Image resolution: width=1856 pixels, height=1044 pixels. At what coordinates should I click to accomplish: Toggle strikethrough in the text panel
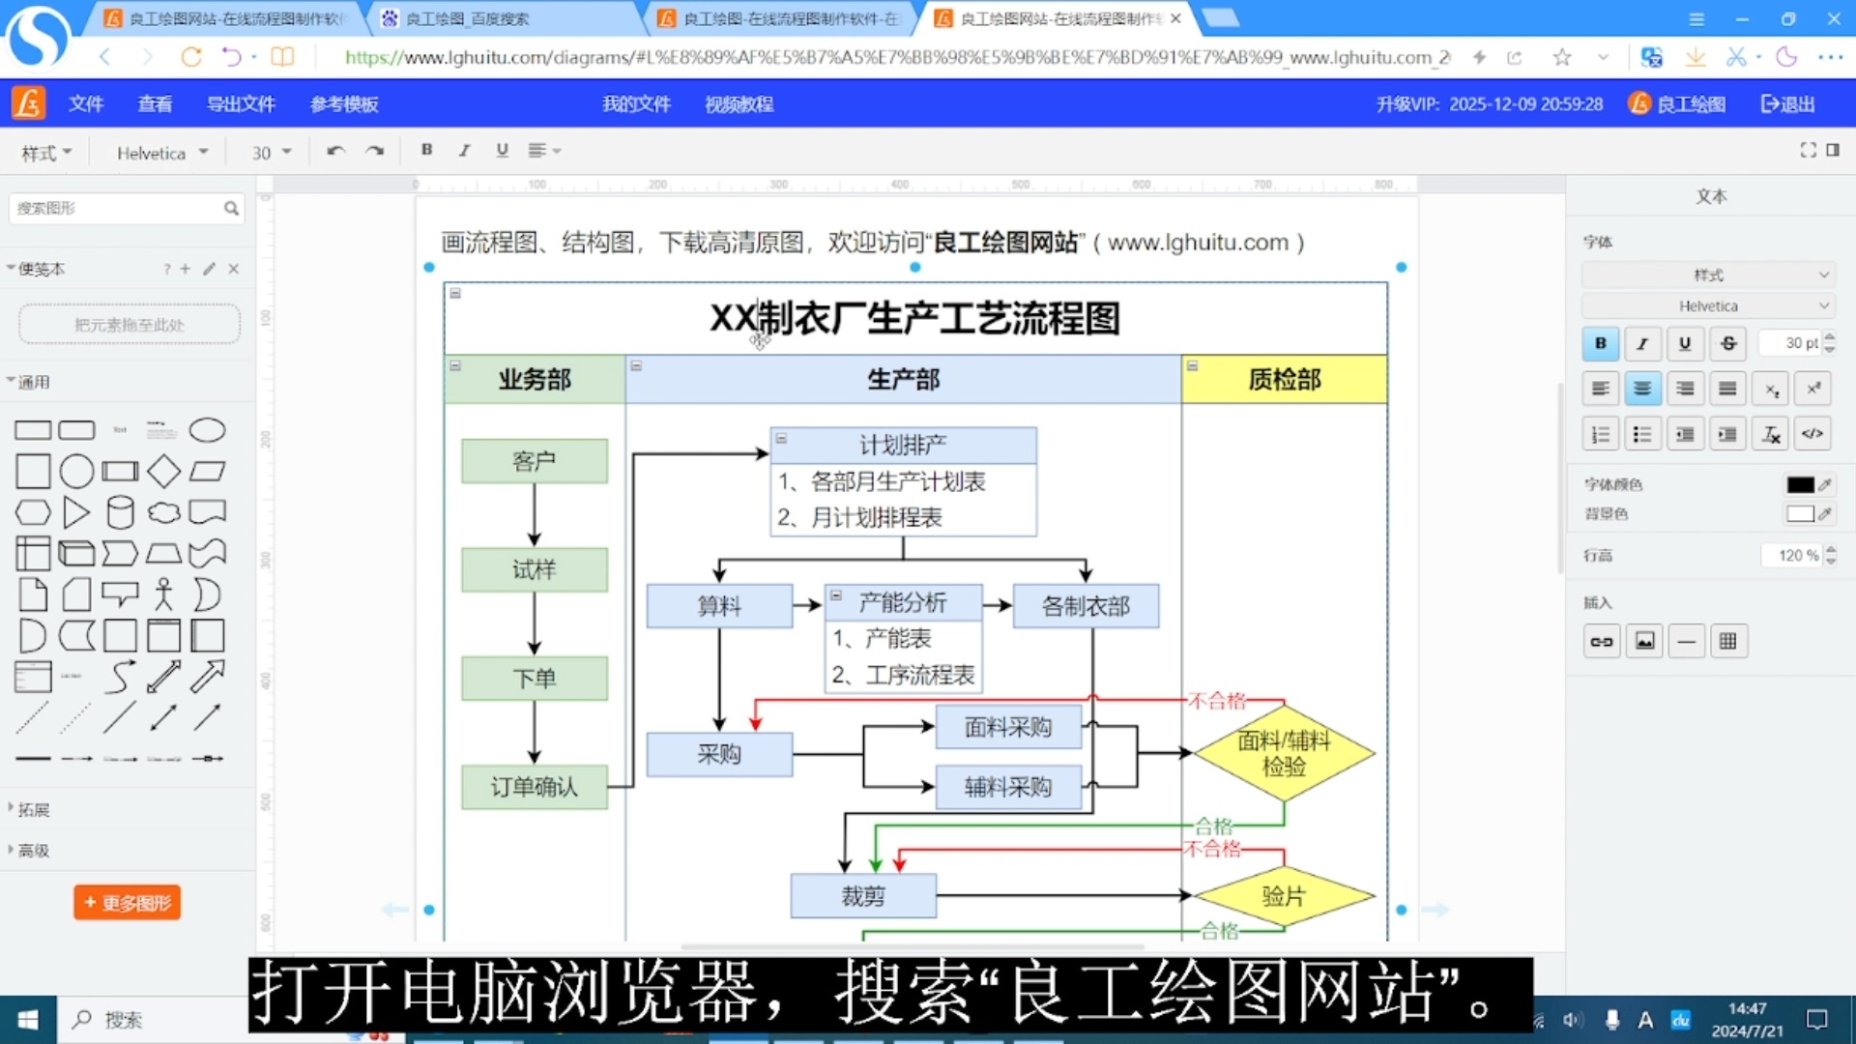[1728, 343]
